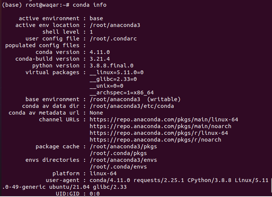Click the /root/anaconda3 active env location path

[x=115, y=25]
